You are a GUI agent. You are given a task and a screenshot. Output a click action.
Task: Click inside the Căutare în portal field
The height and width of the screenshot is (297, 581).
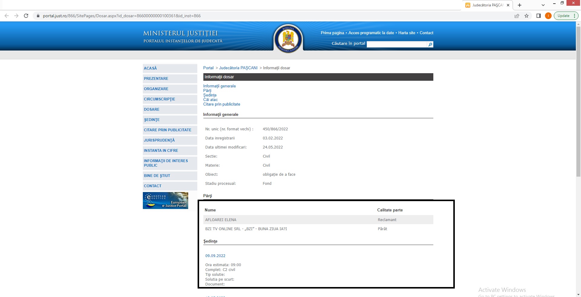[396, 44]
